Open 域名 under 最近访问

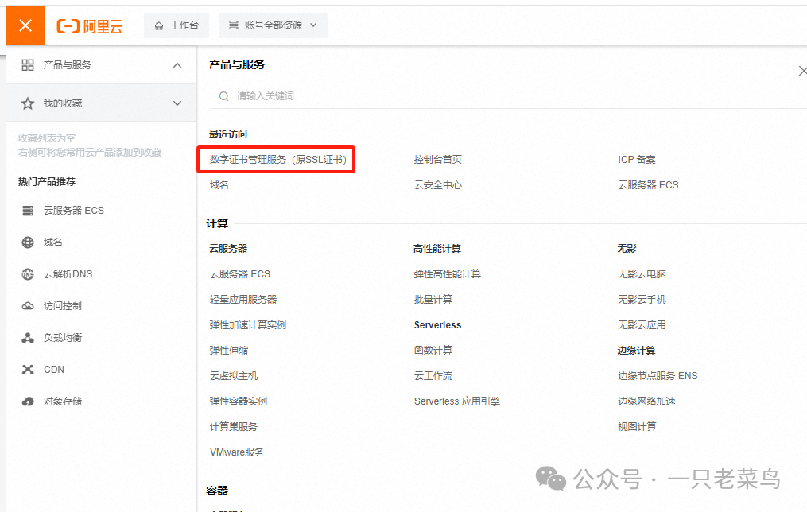[x=219, y=185]
